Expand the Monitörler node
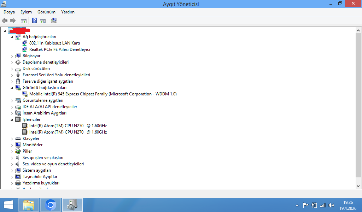The width and height of the screenshot is (362, 212). click(x=12, y=145)
